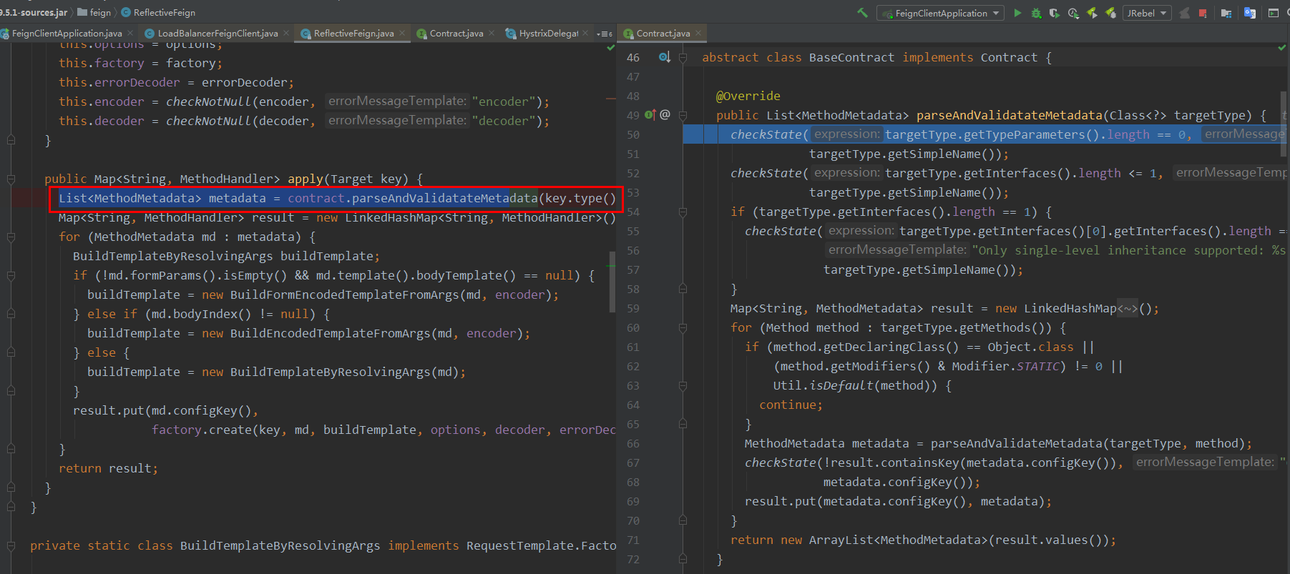The height and width of the screenshot is (574, 1290).
Task: Click the green inspection checkmark in left editor
Action: (610, 47)
